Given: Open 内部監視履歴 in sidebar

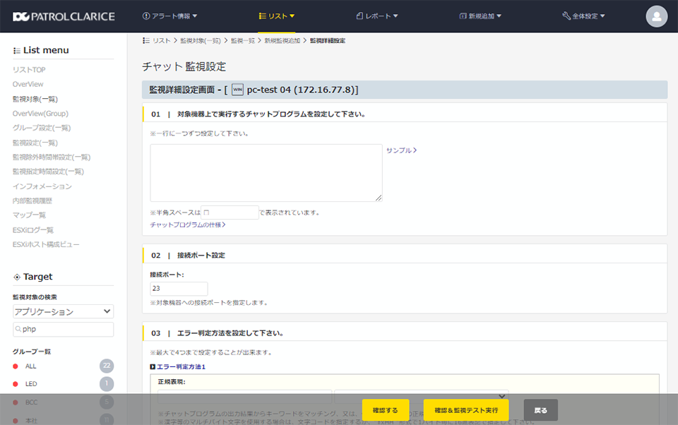Looking at the screenshot, I should click(32, 200).
